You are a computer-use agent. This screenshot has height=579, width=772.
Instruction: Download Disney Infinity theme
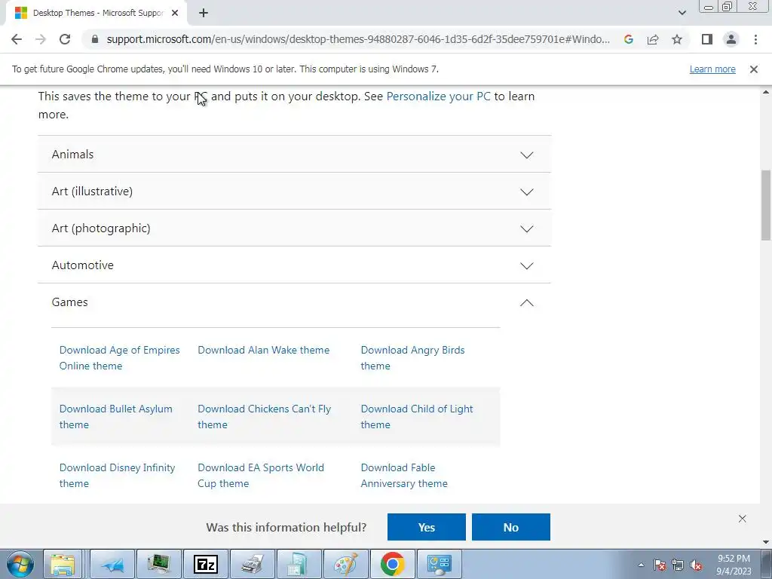117,475
